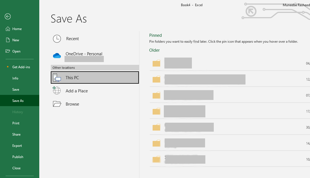Open the Print page

click(x=16, y=123)
